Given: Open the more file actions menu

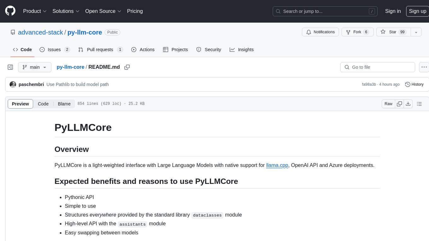Looking at the screenshot, I should point(424,67).
